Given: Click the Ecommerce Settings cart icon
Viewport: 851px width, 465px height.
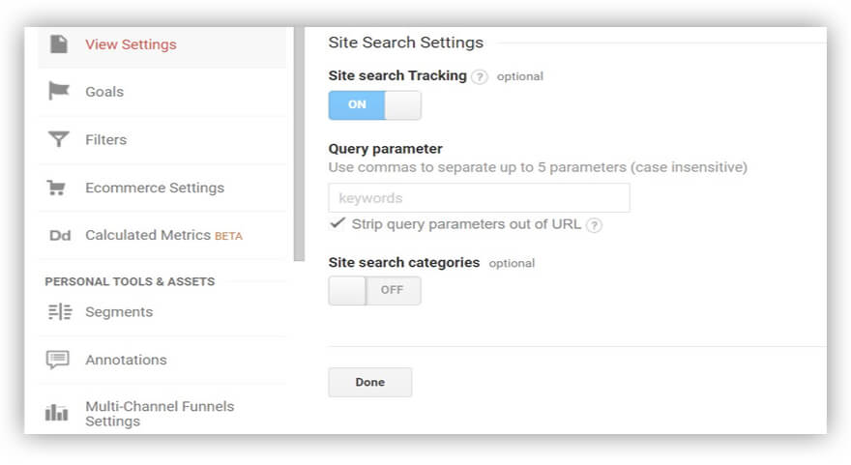Looking at the screenshot, I should [59, 188].
